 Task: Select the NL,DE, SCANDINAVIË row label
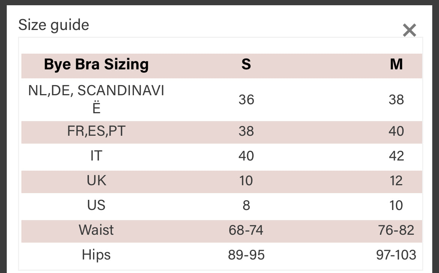pos(96,99)
